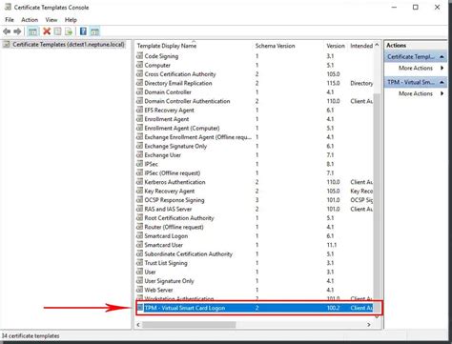This screenshot has height=344, width=452.
Task: Toggle the console tree toolbar icon
Action: click(x=32, y=31)
